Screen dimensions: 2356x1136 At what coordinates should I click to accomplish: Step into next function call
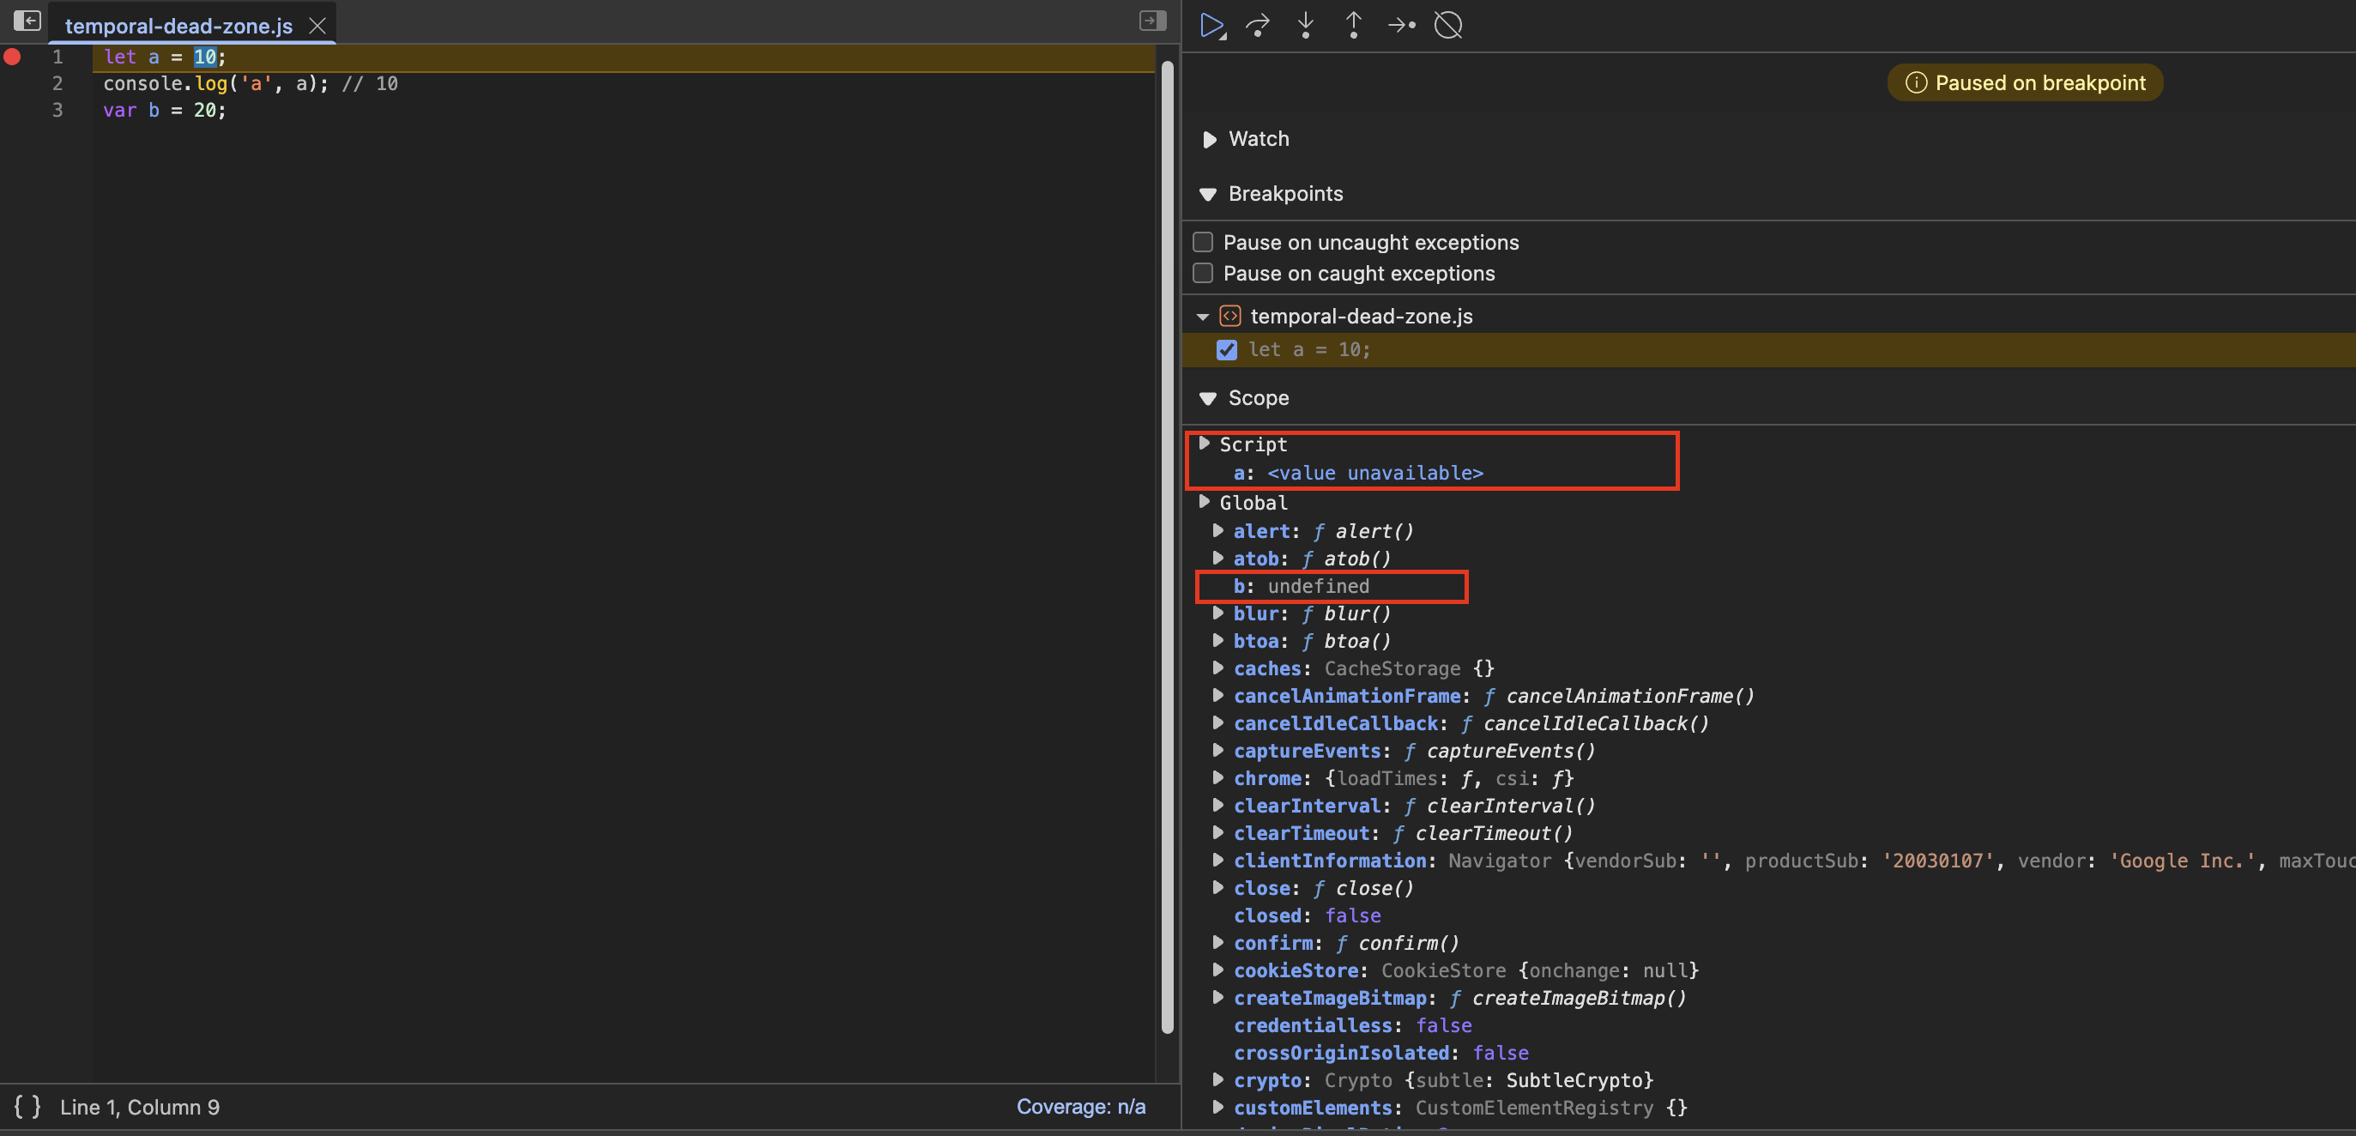[1306, 25]
